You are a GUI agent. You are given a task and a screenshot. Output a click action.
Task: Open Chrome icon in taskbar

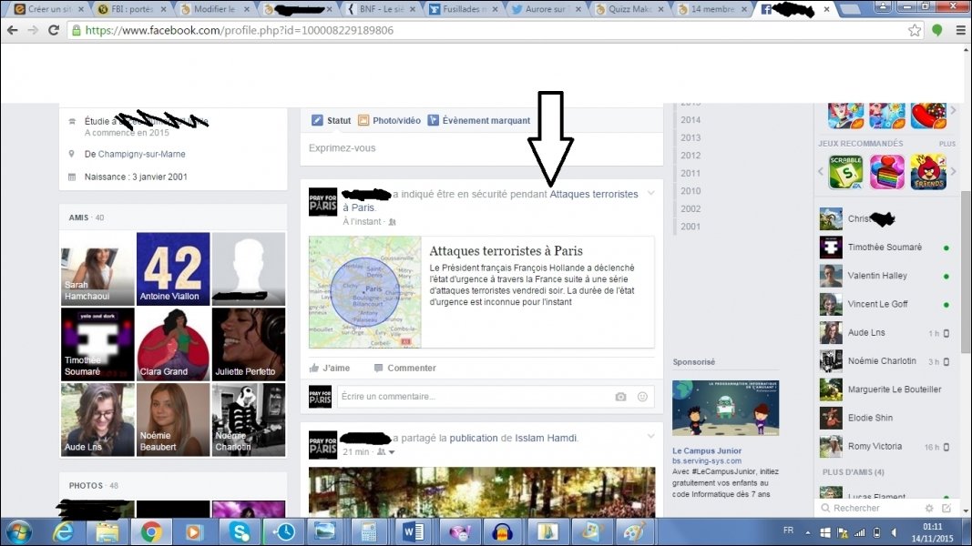[150, 531]
